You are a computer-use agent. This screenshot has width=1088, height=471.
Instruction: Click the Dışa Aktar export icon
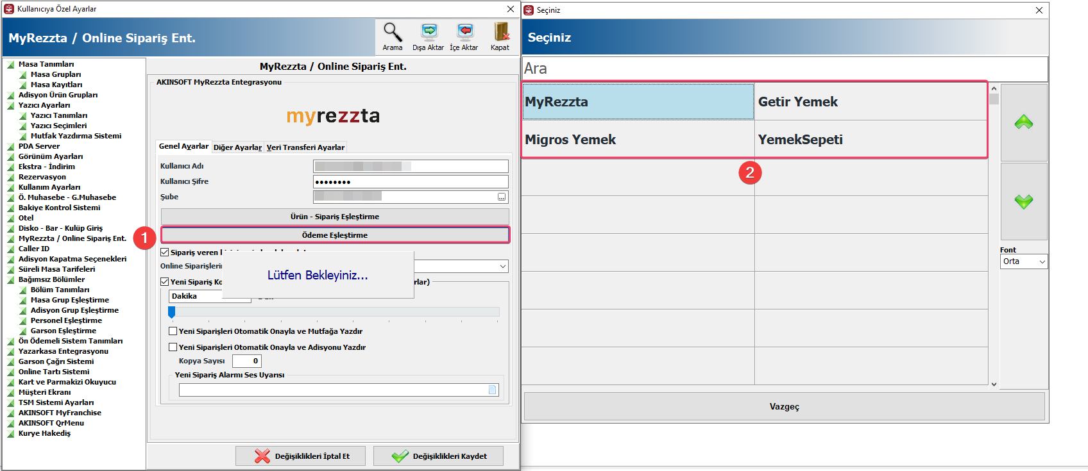[x=428, y=37]
